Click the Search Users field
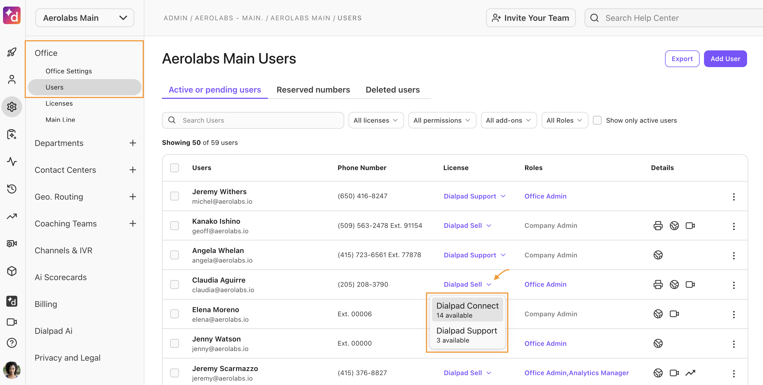Image resolution: width=763 pixels, height=385 pixels. point(253,120)
